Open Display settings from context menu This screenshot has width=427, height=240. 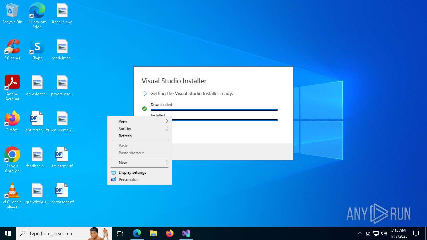coord(139,172)
